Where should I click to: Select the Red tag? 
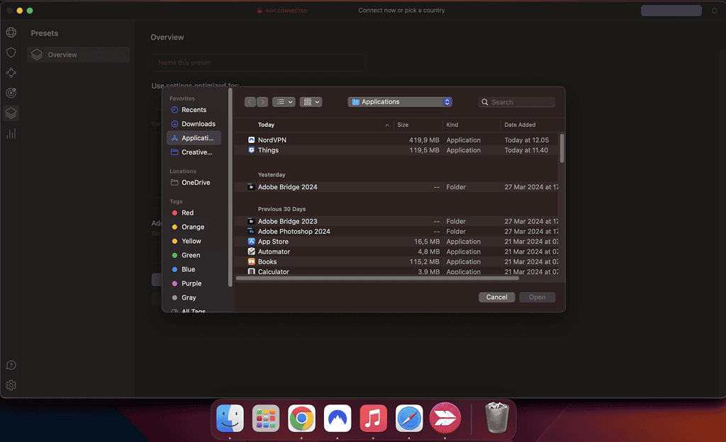(x=187, y=212)
